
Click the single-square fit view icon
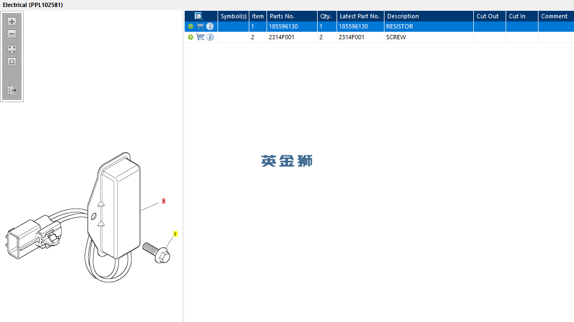[x=12, y=62]
